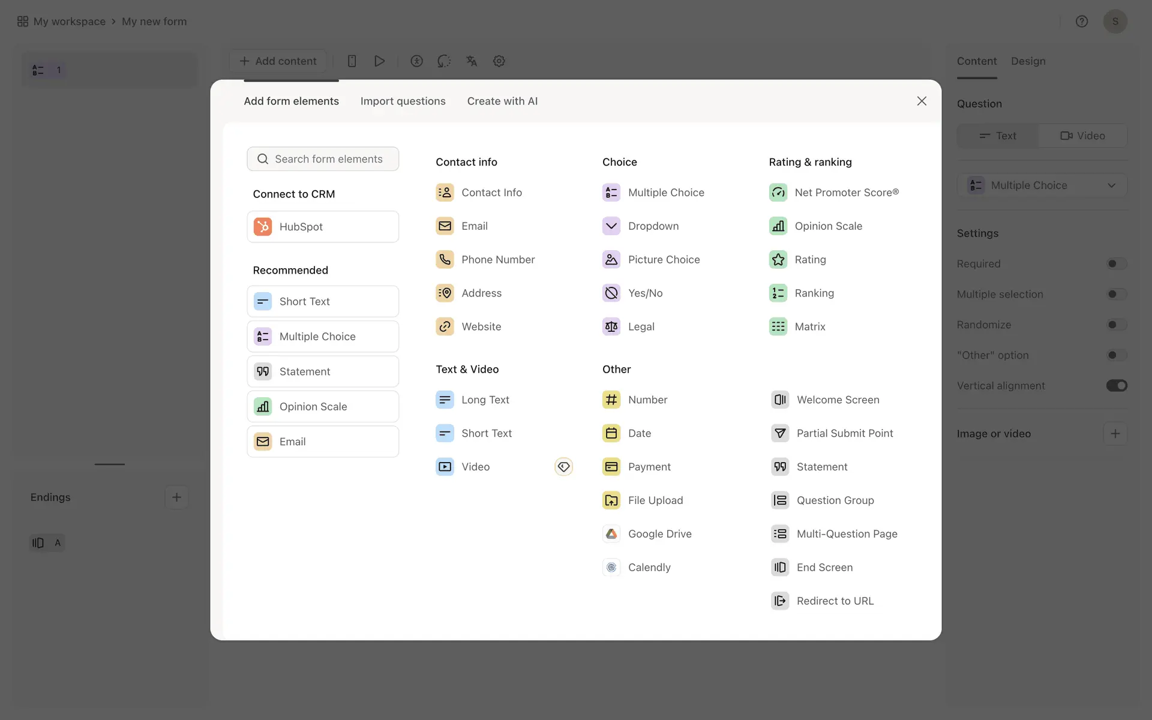Click the Picture Choice icon
1152x720 pixels.
coord(611,260)
